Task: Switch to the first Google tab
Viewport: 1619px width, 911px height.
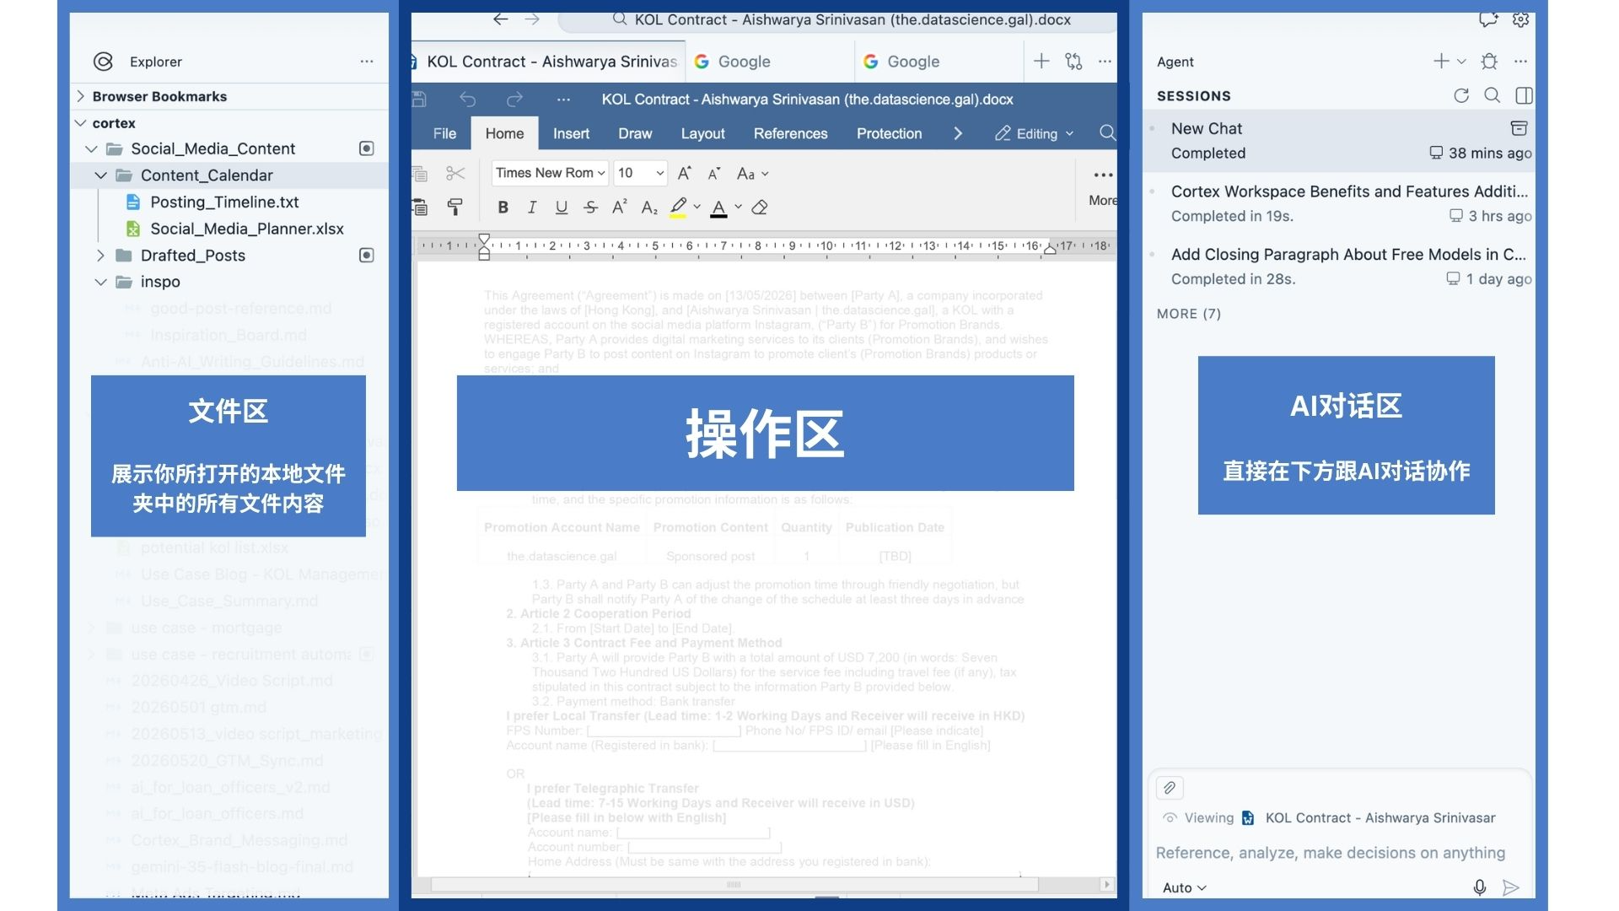Action: click(770, 62)
